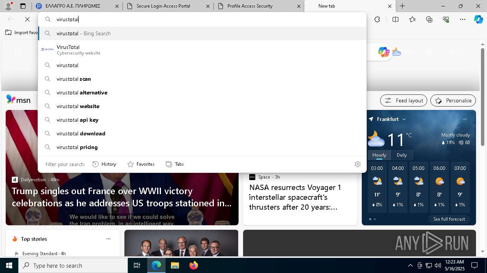Open the Extensions puzzle icon

click(377, 19)
